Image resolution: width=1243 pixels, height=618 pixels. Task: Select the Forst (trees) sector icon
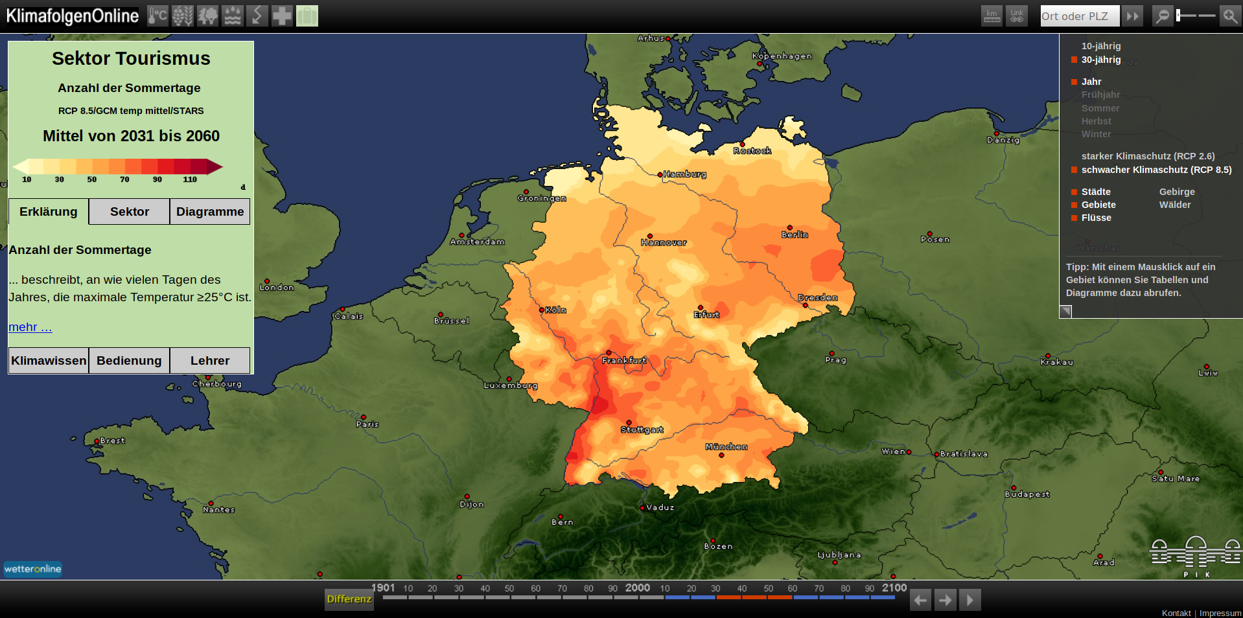[207, 16]
